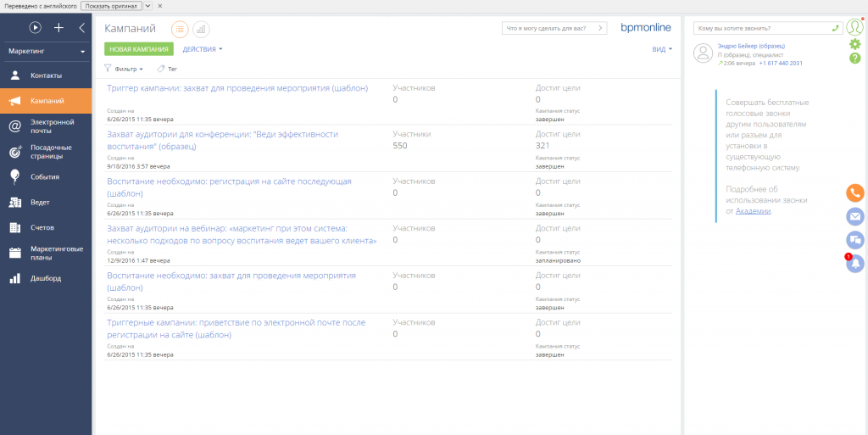This screenshot has width=868, height=435.
Task: Open the phone calls panel icon
Action: 855,192
